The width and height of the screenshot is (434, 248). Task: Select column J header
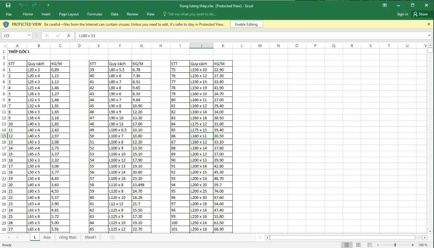[201, 46]
